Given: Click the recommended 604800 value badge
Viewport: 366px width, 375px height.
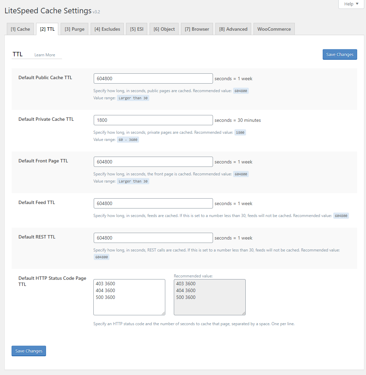Looking at the screenshot, I should [241, 91].
